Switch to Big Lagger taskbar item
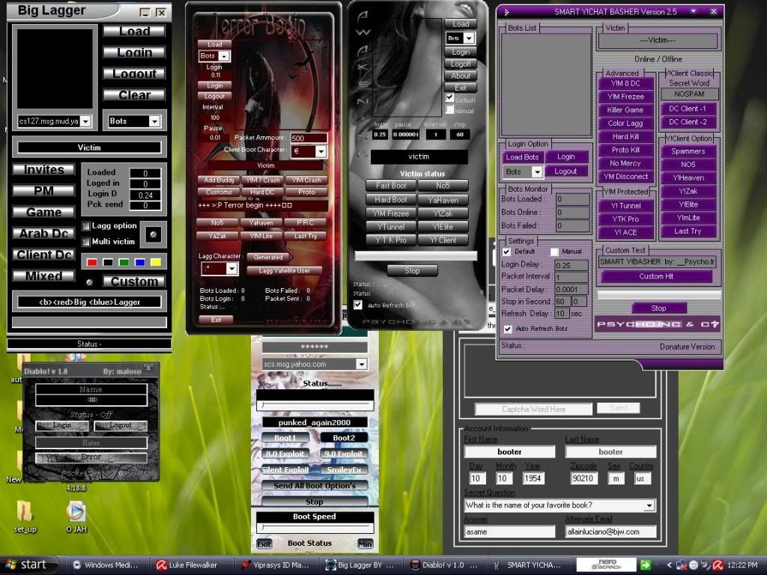 (x=361, y=565)
